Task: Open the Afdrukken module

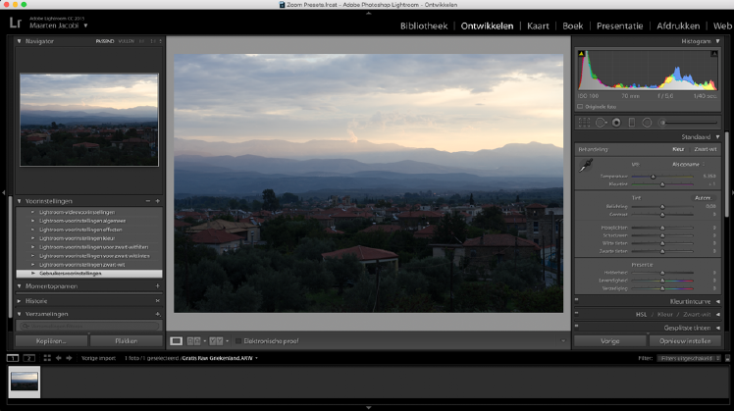Action: point(678,26)
